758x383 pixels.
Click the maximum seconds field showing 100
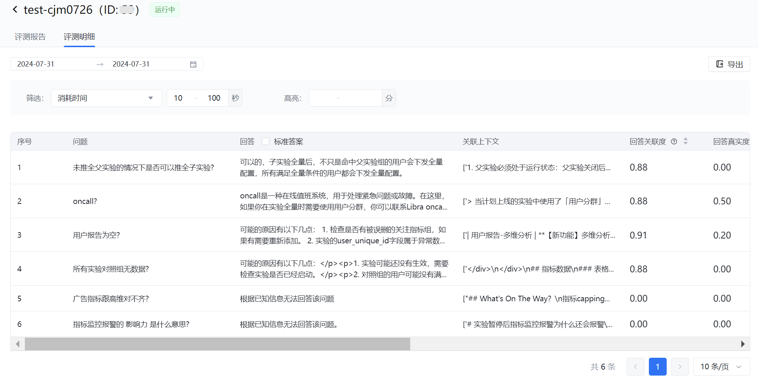(214, 98)
